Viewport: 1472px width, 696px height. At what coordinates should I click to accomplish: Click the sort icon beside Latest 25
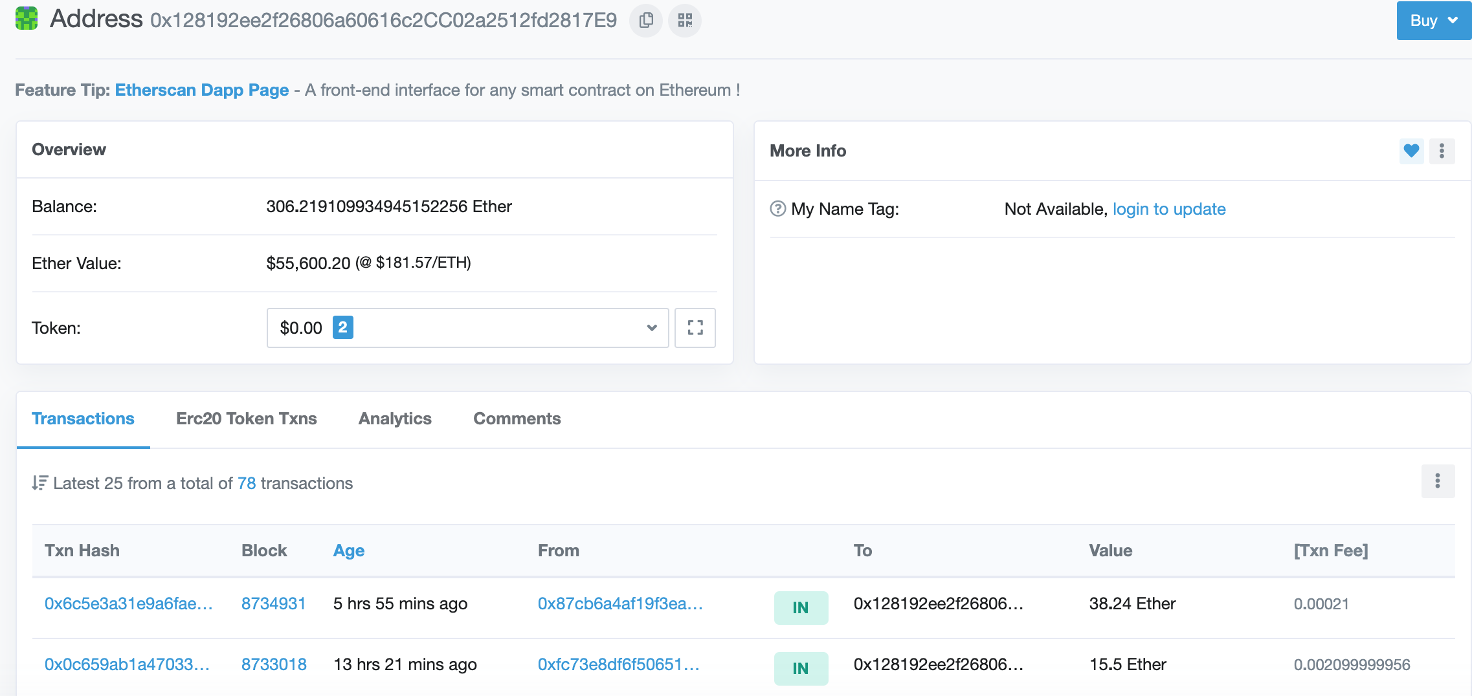(x=40, y=483)
